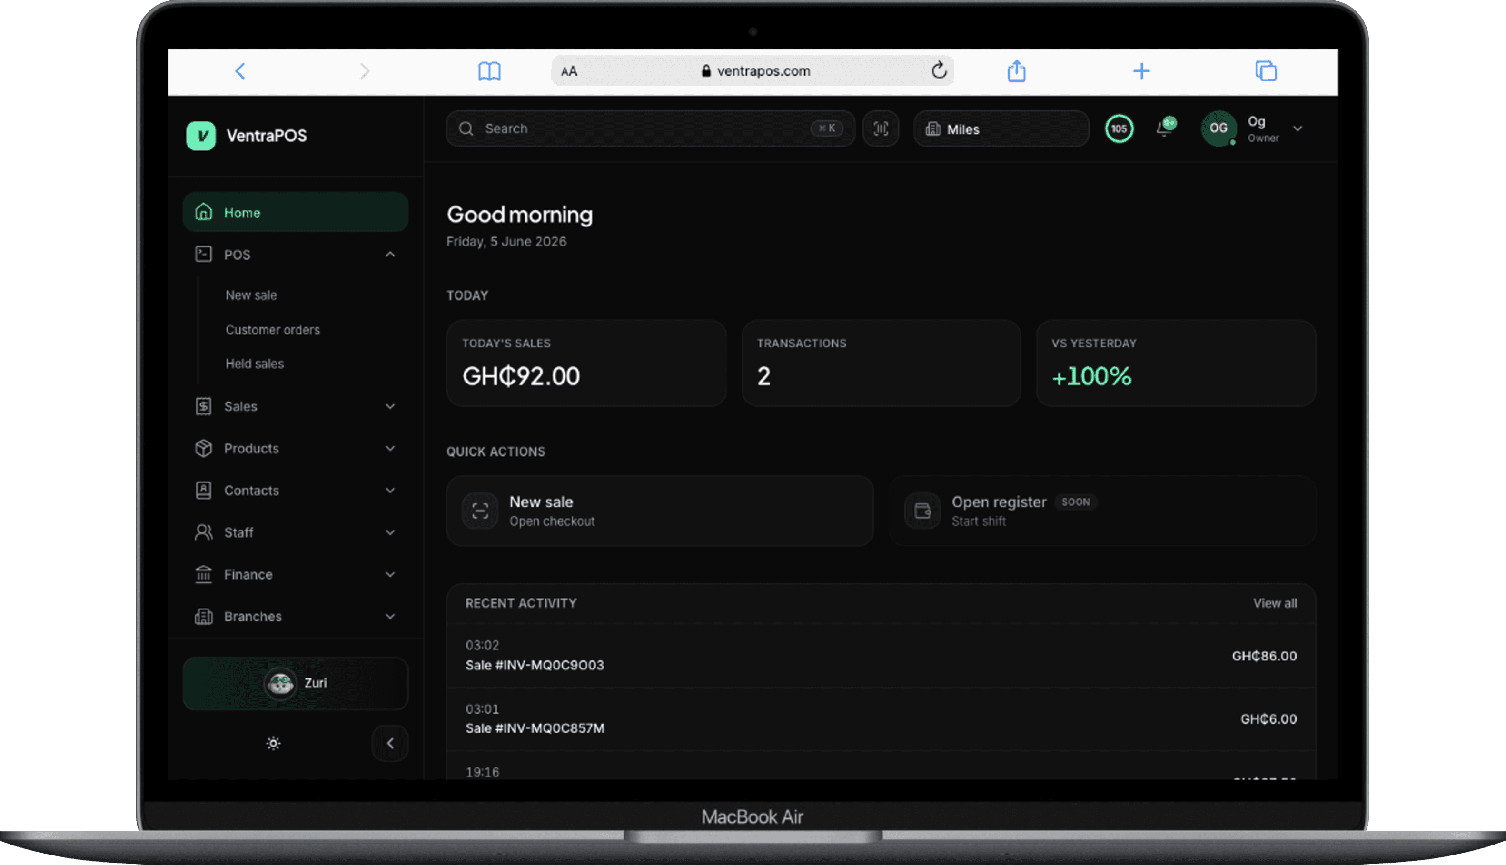1506x865 pixels.
Task: Open the Zuri assistant button
Action: 296,683
